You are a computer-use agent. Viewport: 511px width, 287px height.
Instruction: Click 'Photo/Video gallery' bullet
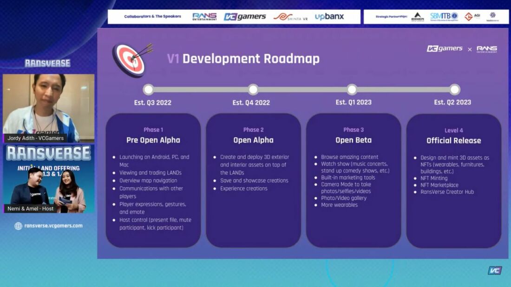(344, 198)
